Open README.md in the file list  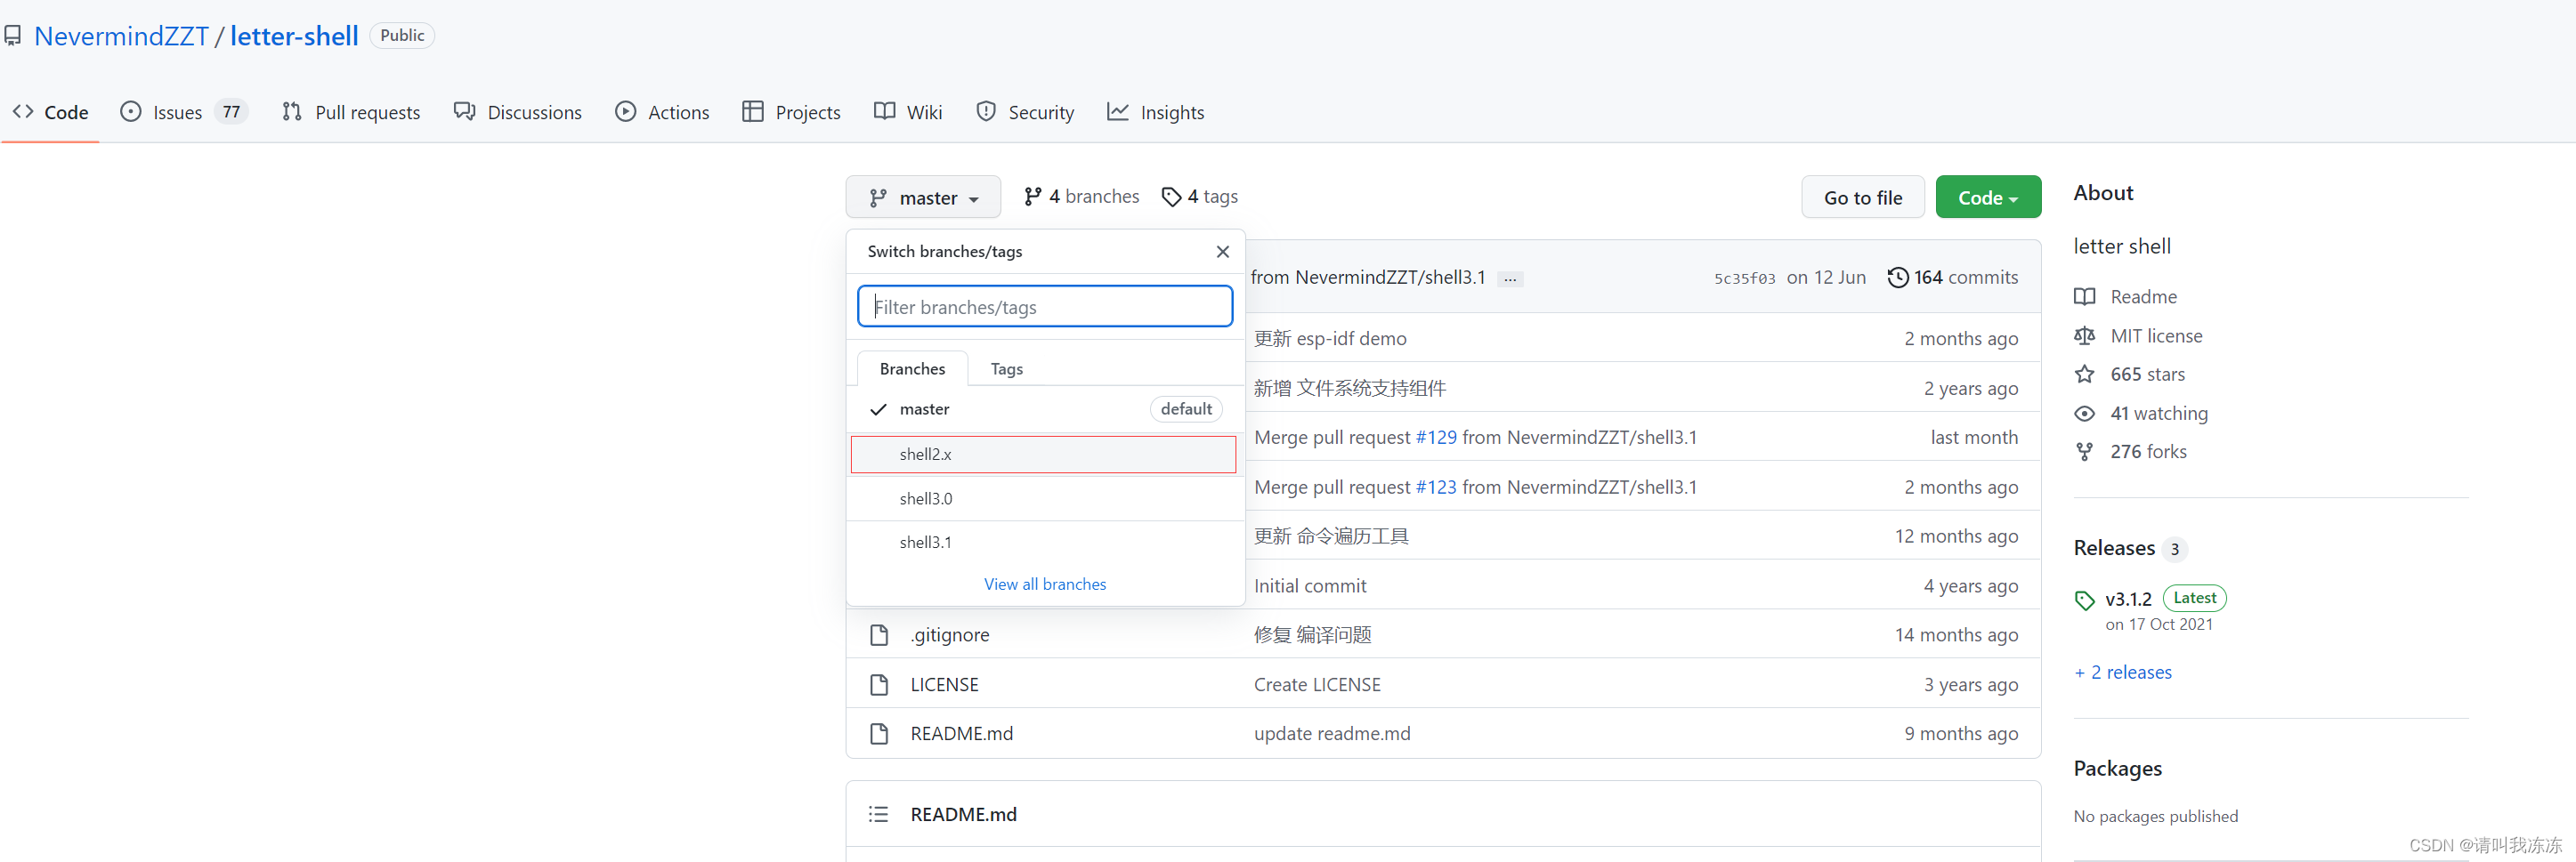961,733
